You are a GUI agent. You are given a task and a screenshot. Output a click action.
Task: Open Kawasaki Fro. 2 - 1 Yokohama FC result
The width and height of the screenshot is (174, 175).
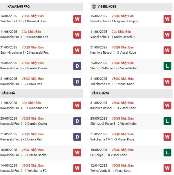click(x=23, y=171)
